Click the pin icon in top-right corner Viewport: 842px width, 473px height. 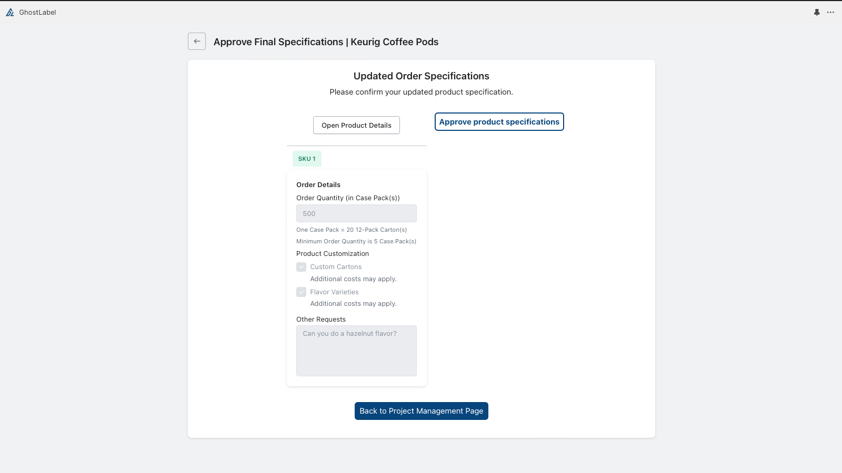point(817,12)
